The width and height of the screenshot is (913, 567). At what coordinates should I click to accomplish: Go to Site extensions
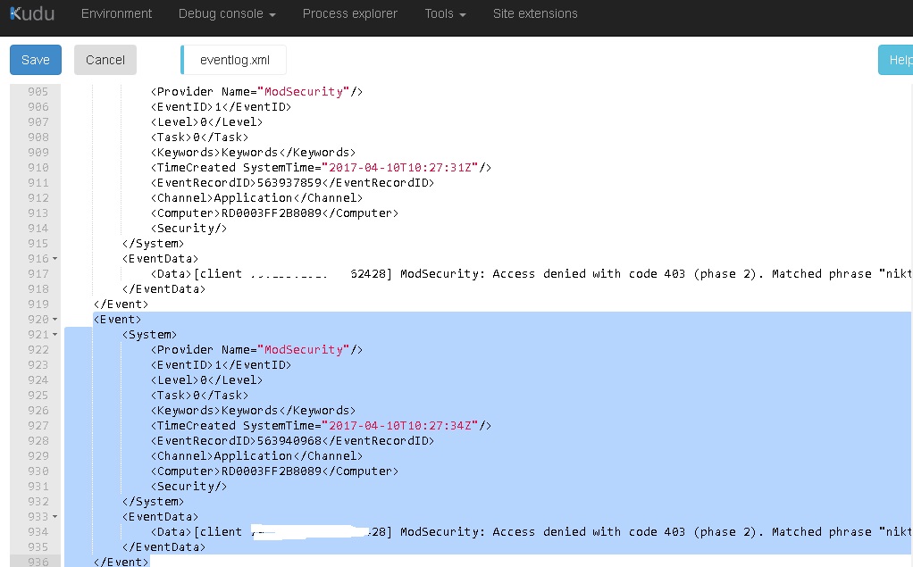point(535,14)
